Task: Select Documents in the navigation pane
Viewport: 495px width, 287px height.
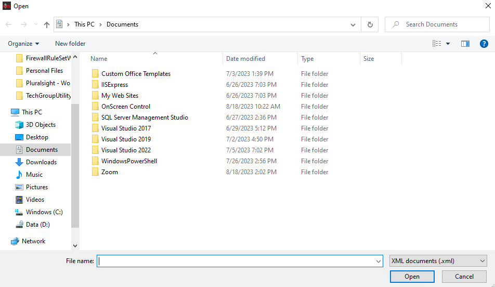Action: coord(35,150)
